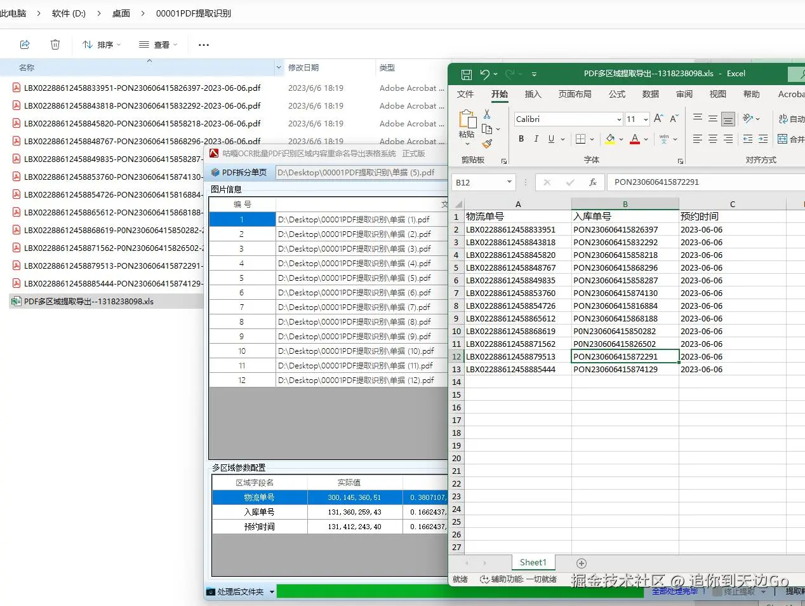
Task: Toggle Italic formatting in Excel
Action: [536, 138]
